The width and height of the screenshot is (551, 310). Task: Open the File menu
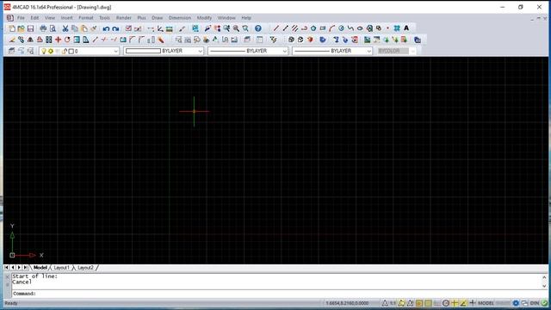tap(21, 17)
